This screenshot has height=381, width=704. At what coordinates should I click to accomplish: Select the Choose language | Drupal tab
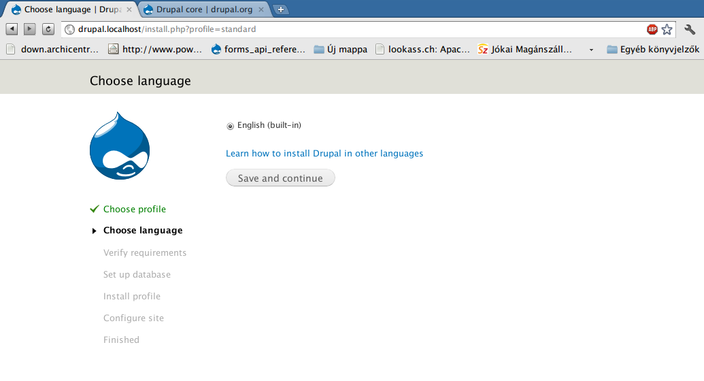(72, 10)
